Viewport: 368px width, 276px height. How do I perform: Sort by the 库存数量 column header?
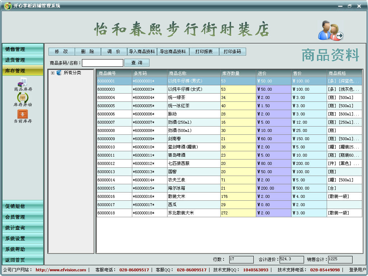(x=238, y=73)
